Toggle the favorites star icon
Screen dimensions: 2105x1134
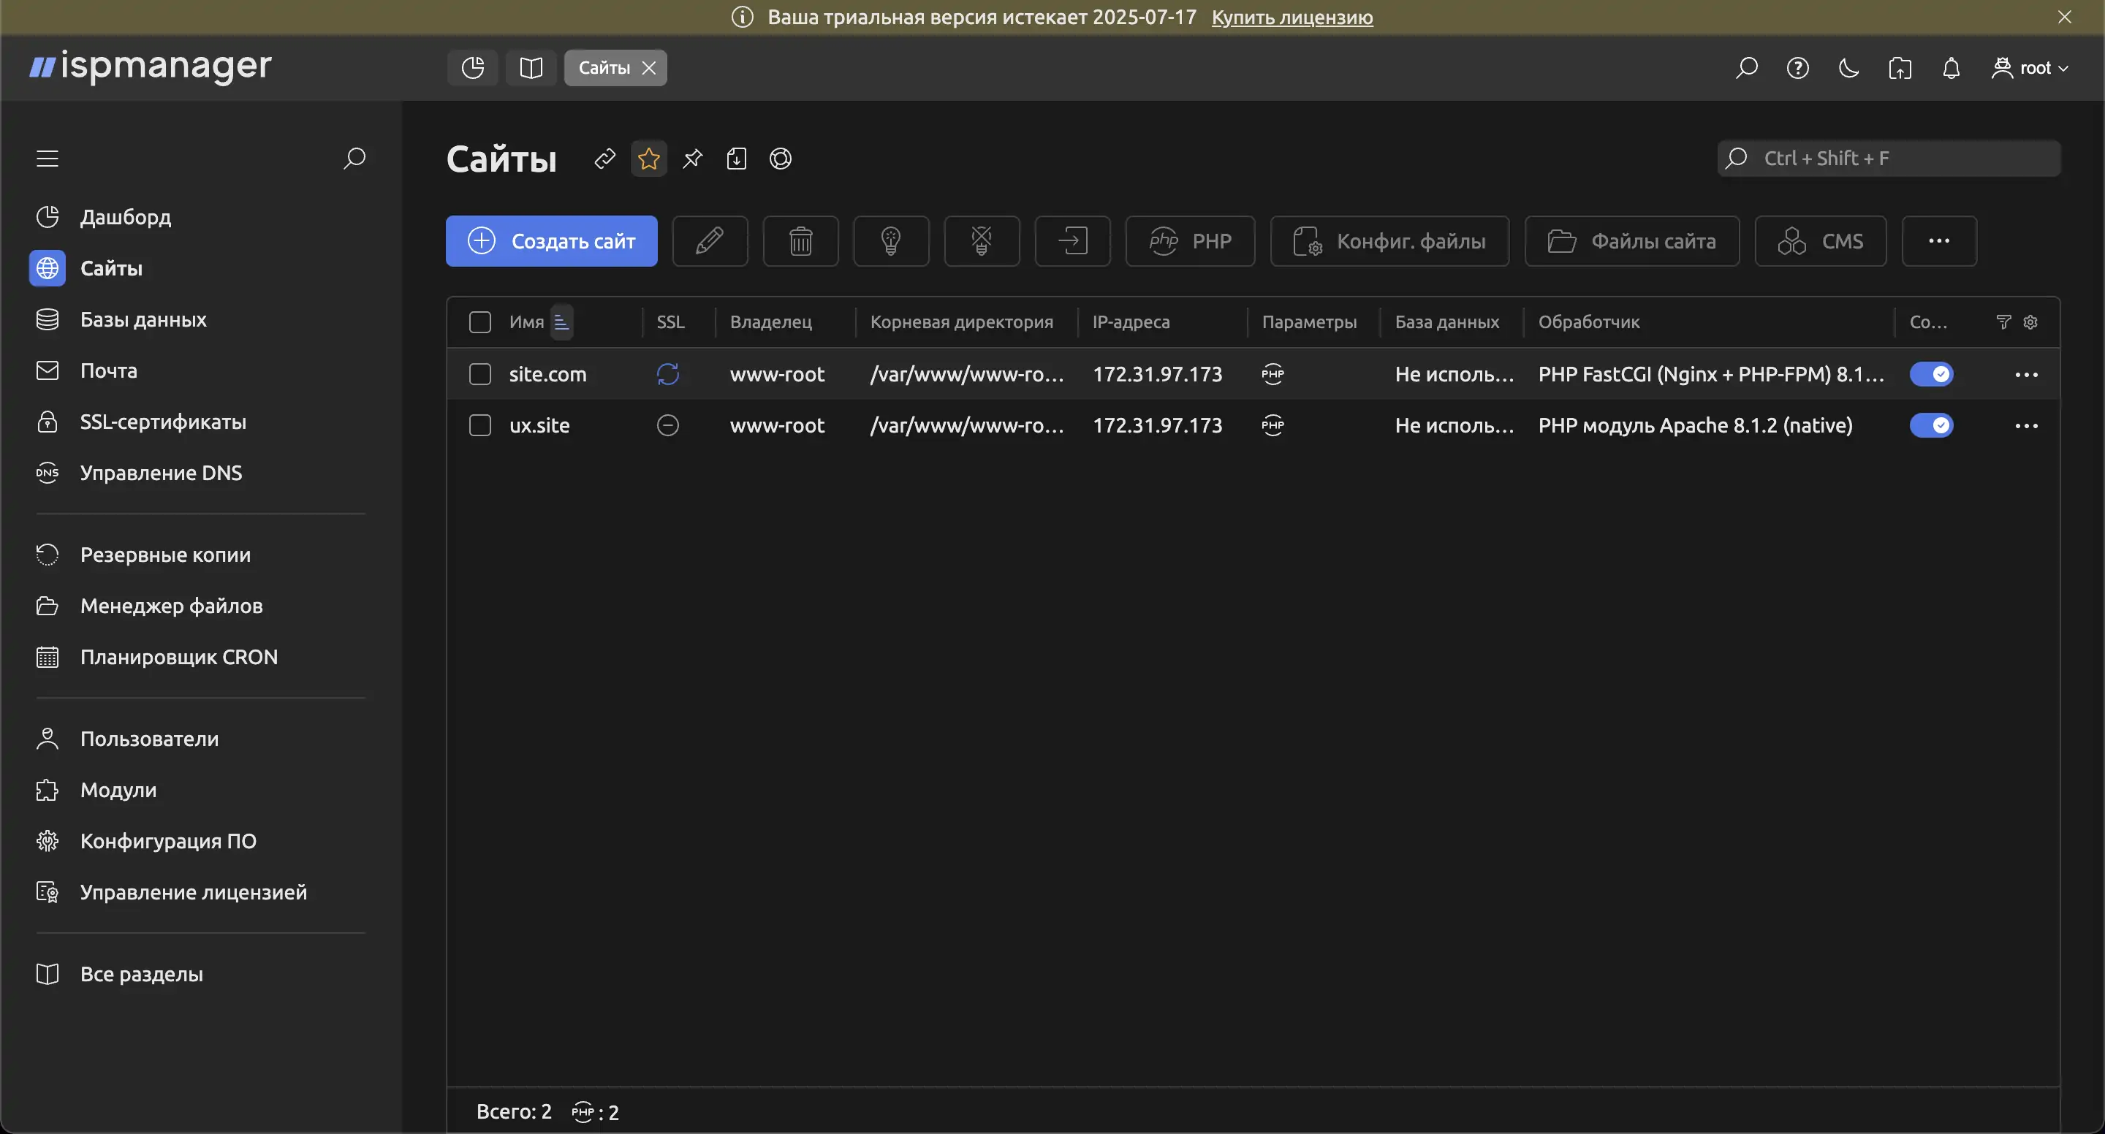coord(649,159)
